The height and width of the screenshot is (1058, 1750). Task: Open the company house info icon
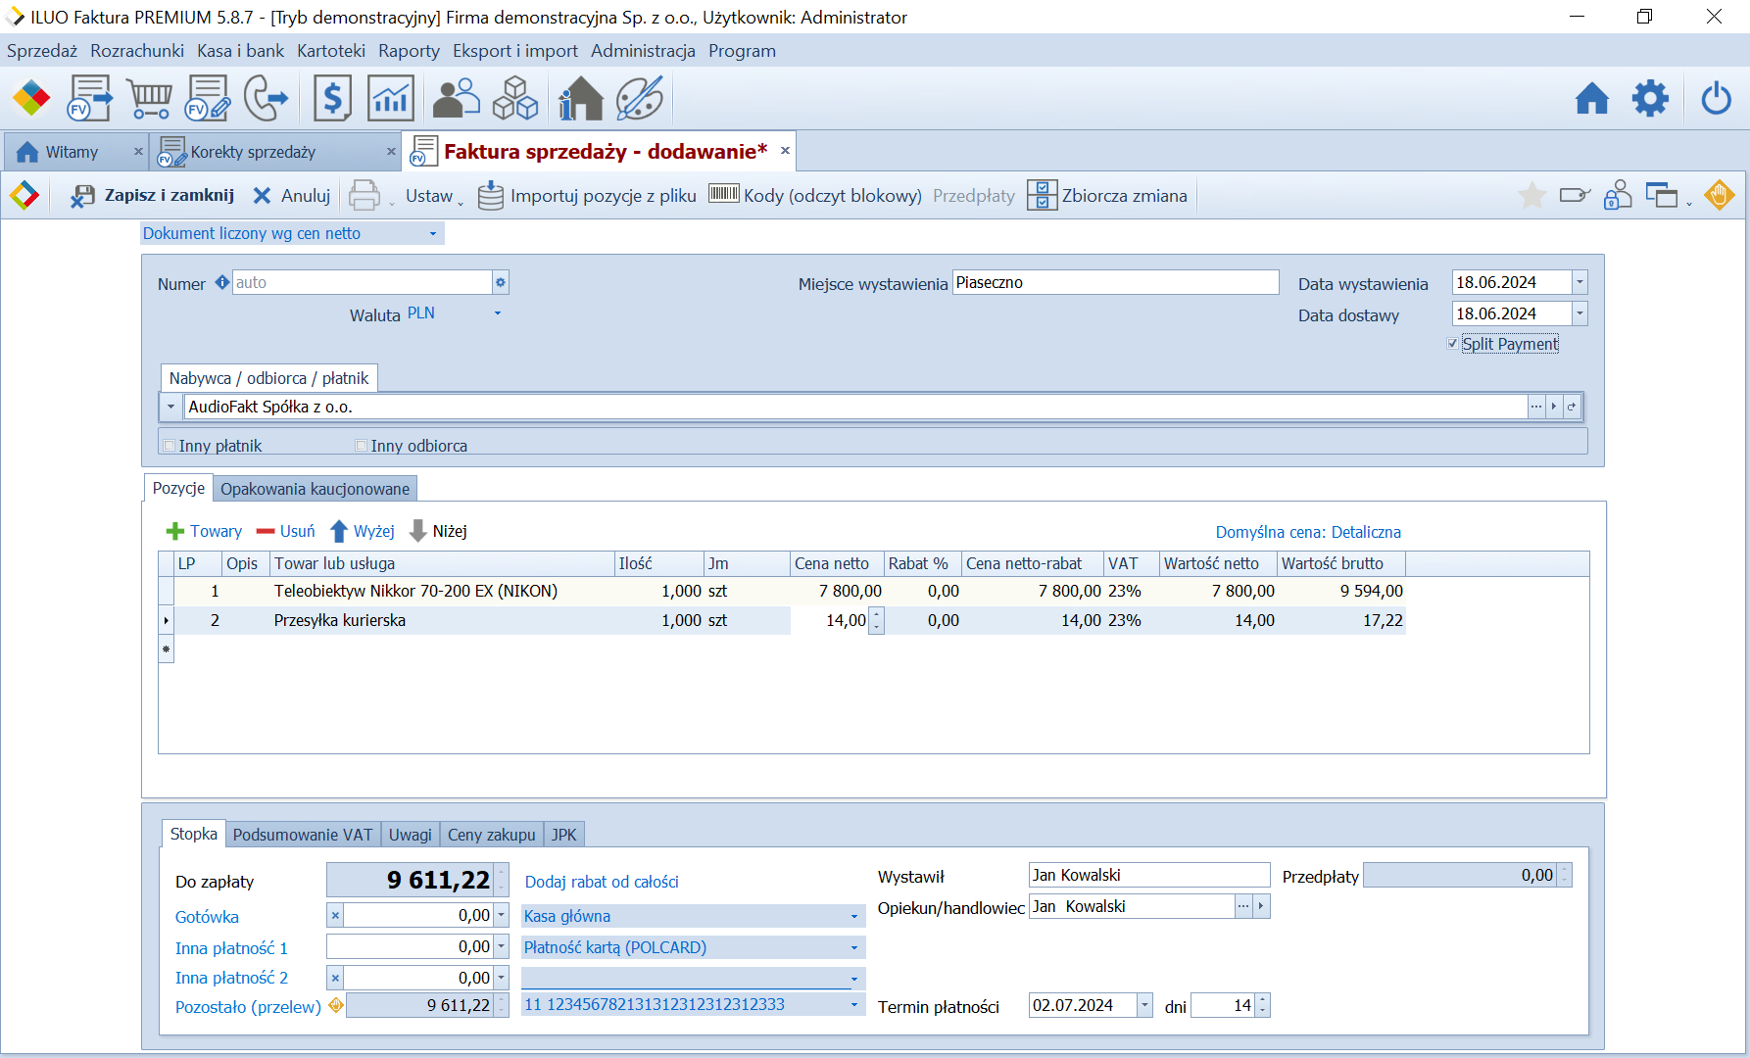point(580,98)
